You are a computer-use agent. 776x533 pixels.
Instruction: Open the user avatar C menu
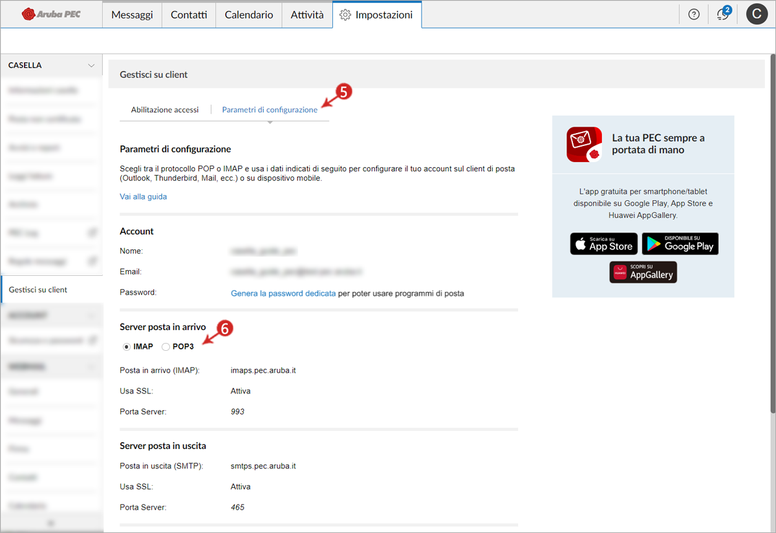pos(757,14)
